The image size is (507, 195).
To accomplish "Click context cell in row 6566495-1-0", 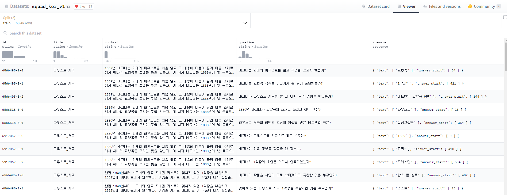I will (169, 175).
